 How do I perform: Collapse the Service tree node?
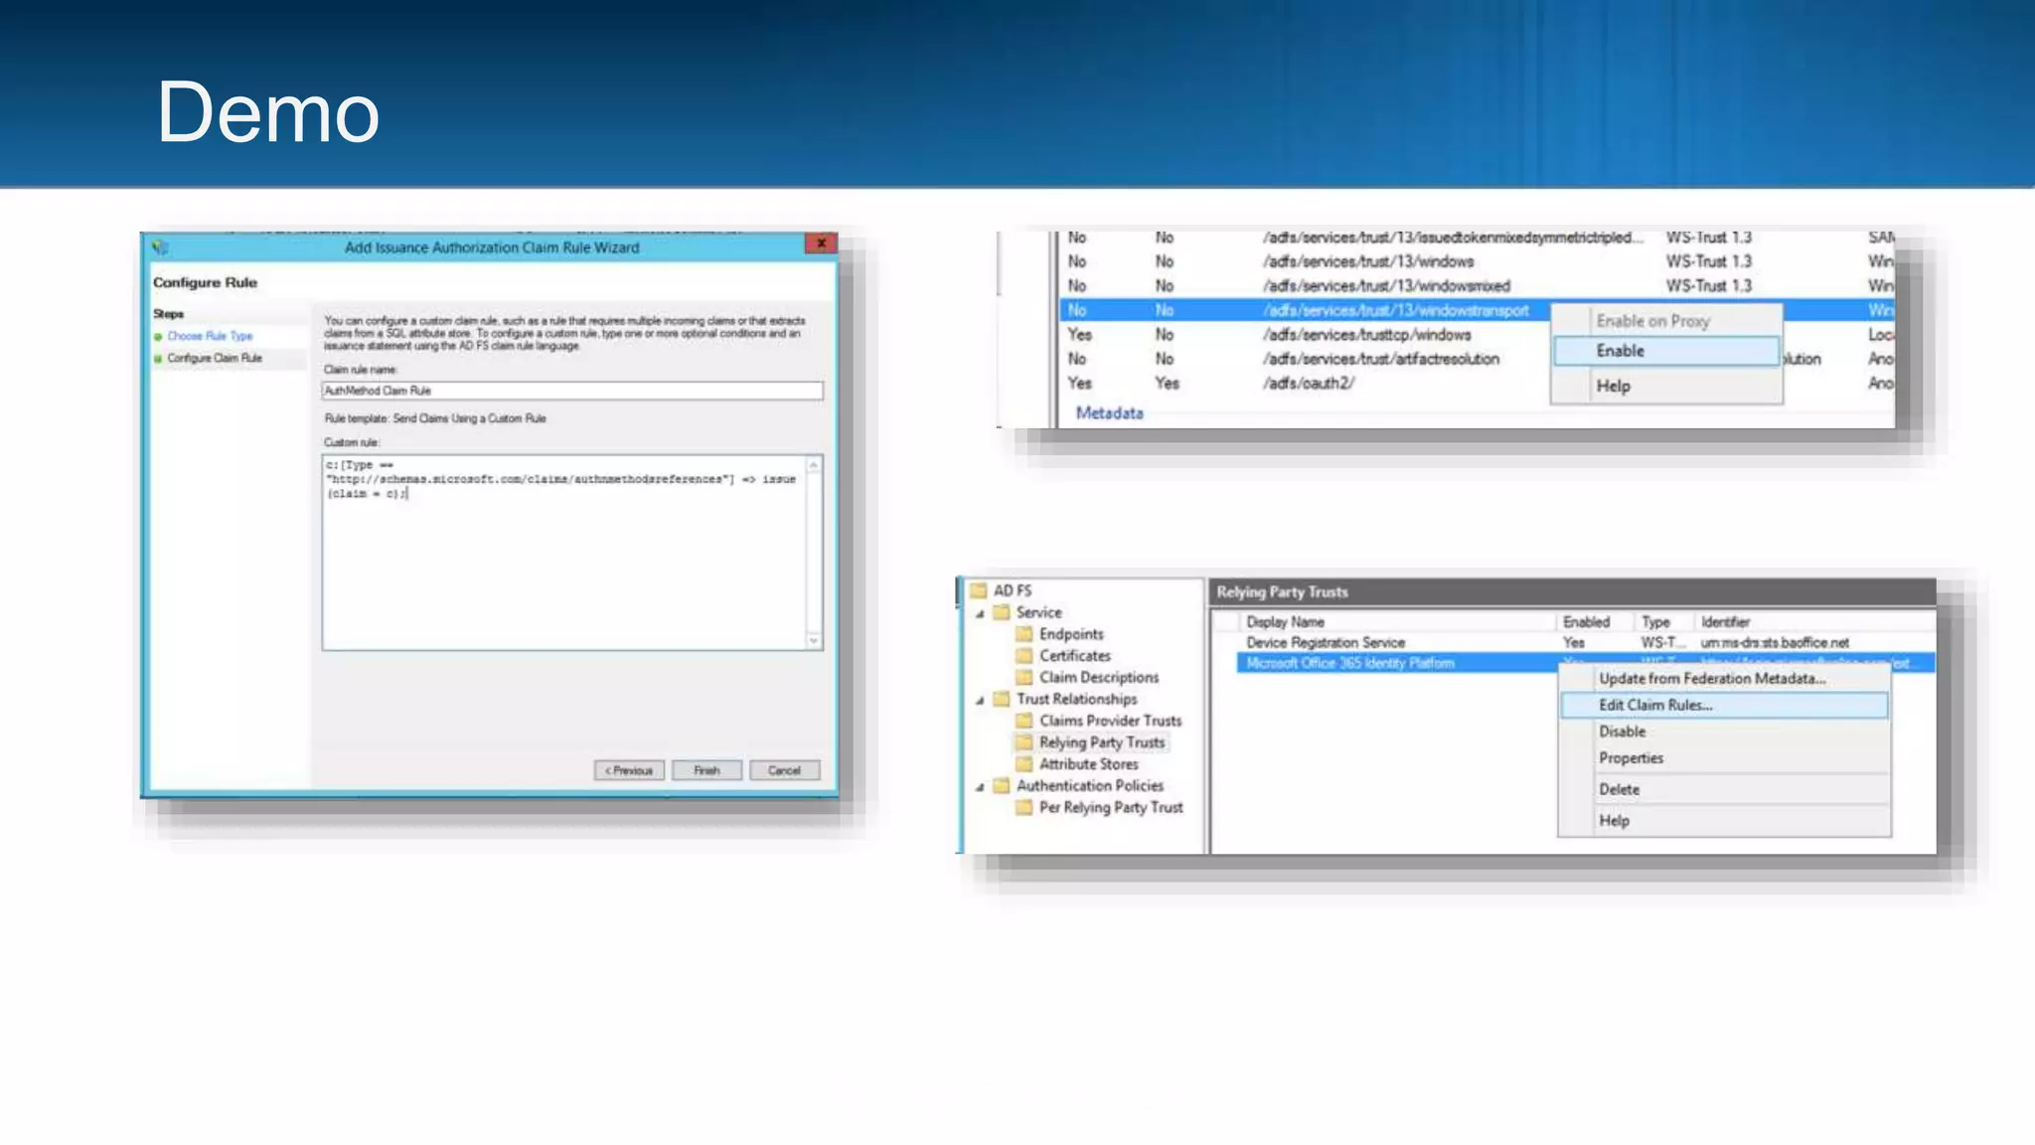pyautogui.click(x=980, y=613)
